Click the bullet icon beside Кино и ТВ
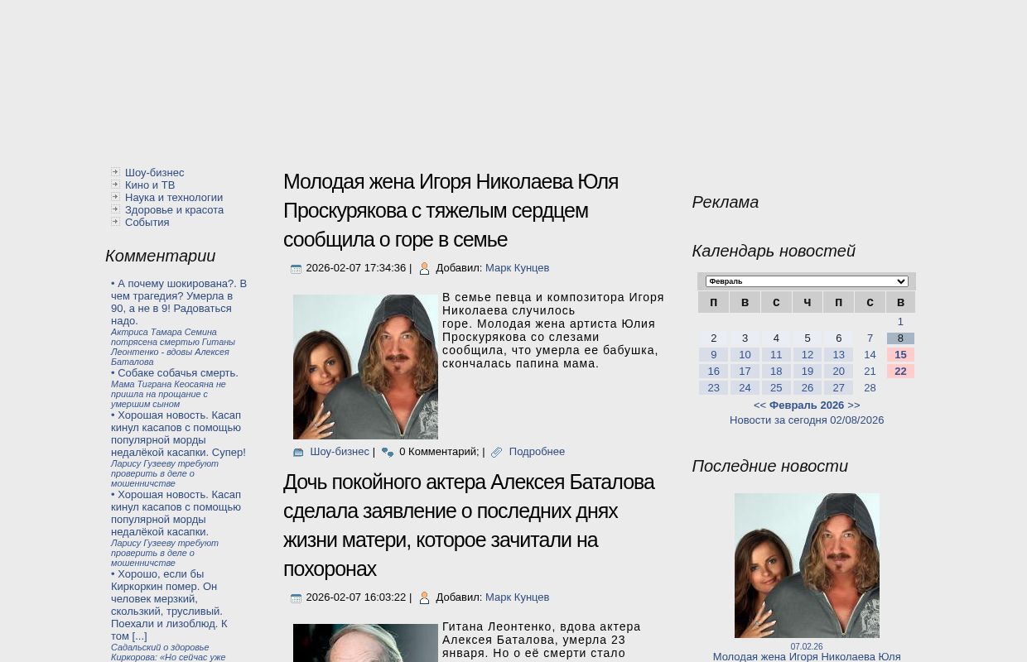 115,185
